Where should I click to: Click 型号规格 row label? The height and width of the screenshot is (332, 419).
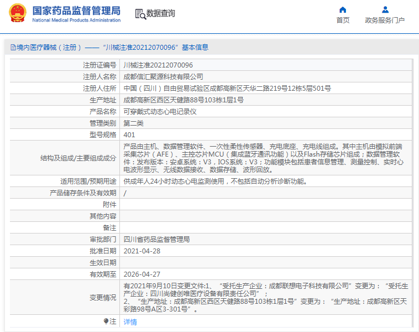click(x=103, y=135)
